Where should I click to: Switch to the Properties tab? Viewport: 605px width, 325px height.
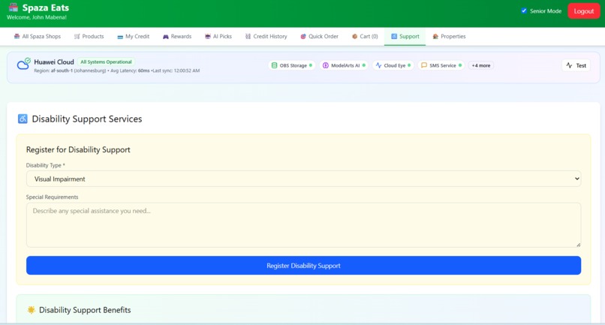coord(449,36)
